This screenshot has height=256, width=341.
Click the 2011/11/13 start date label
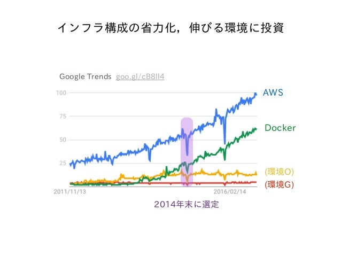70,192
